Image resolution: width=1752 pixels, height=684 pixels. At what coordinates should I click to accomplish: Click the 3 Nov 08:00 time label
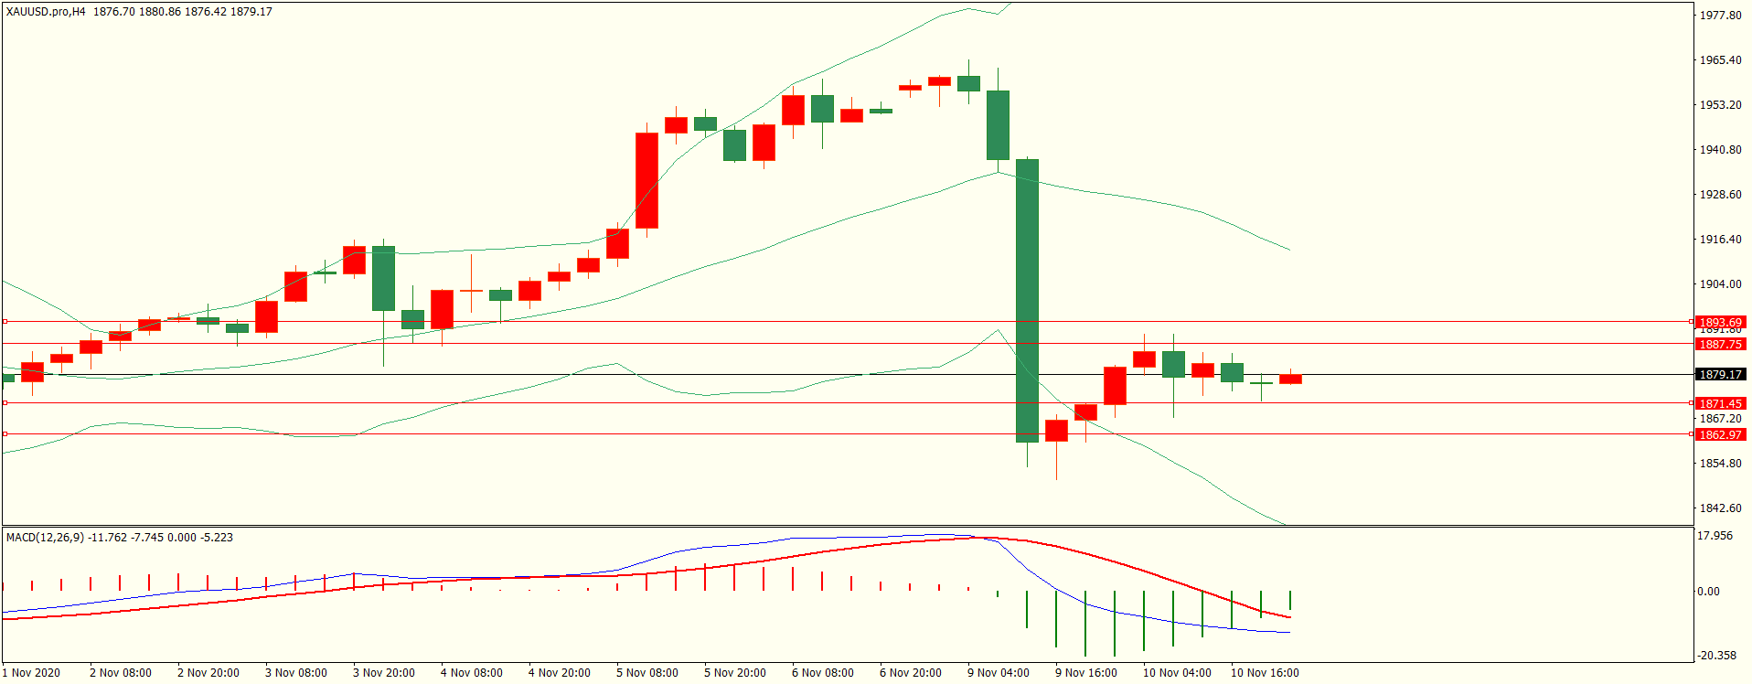tap(296, 673)
